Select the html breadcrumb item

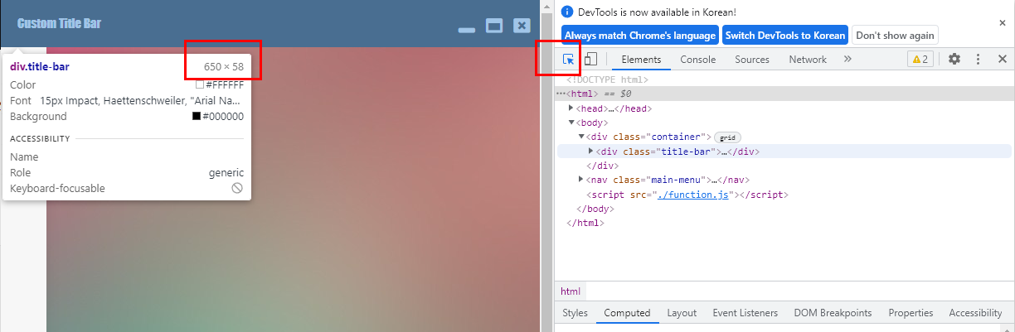click(571, 291)
